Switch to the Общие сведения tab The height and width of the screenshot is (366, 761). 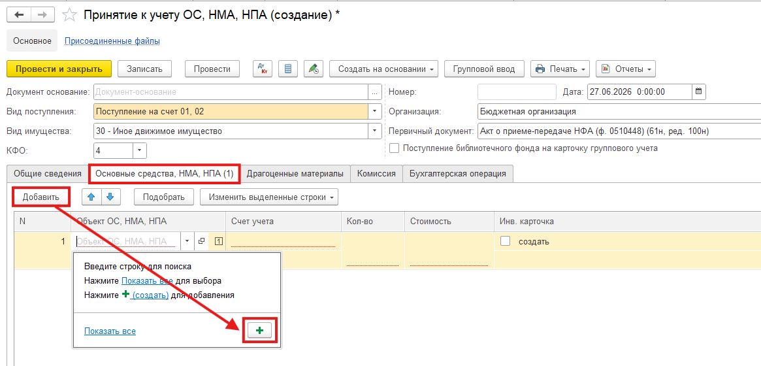(x=48, y=174)
